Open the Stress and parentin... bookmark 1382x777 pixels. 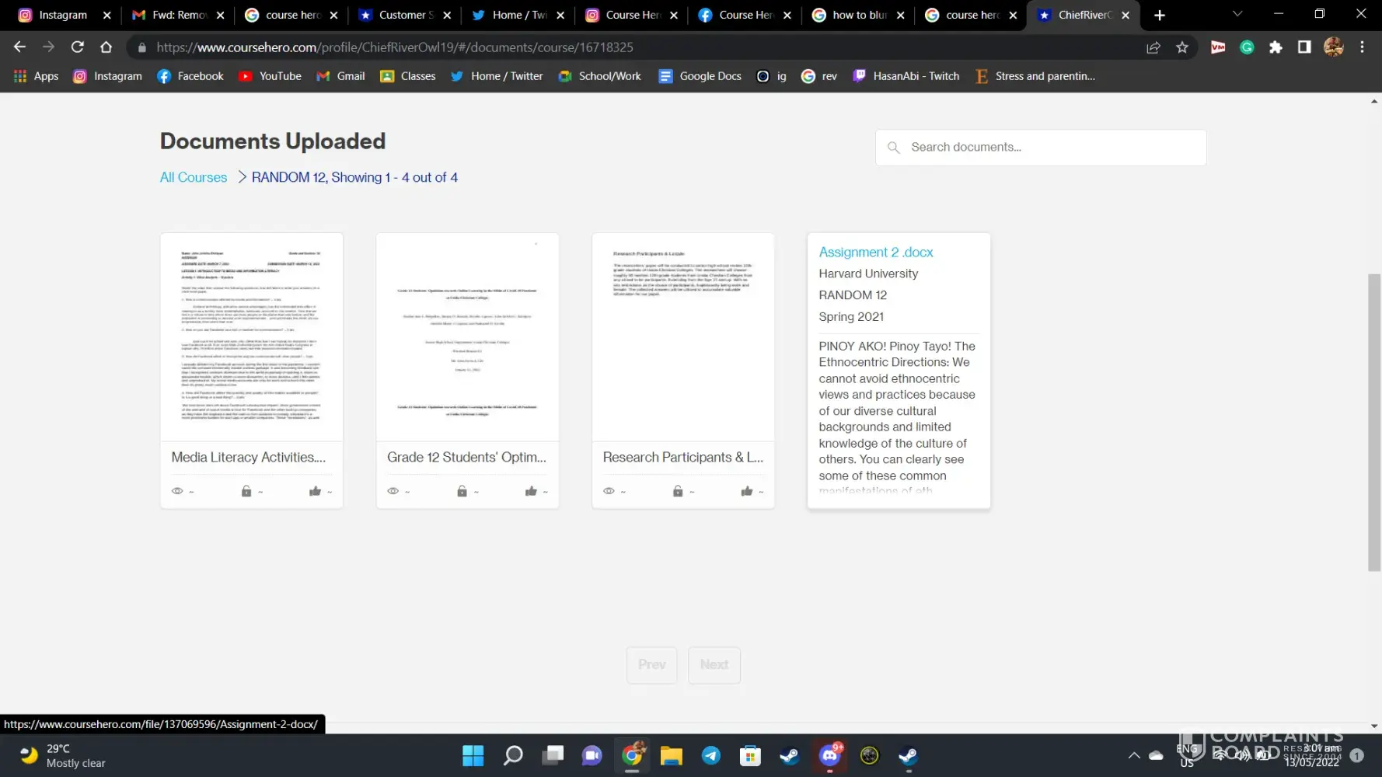pyautogui.click(x=1035, y=76)
